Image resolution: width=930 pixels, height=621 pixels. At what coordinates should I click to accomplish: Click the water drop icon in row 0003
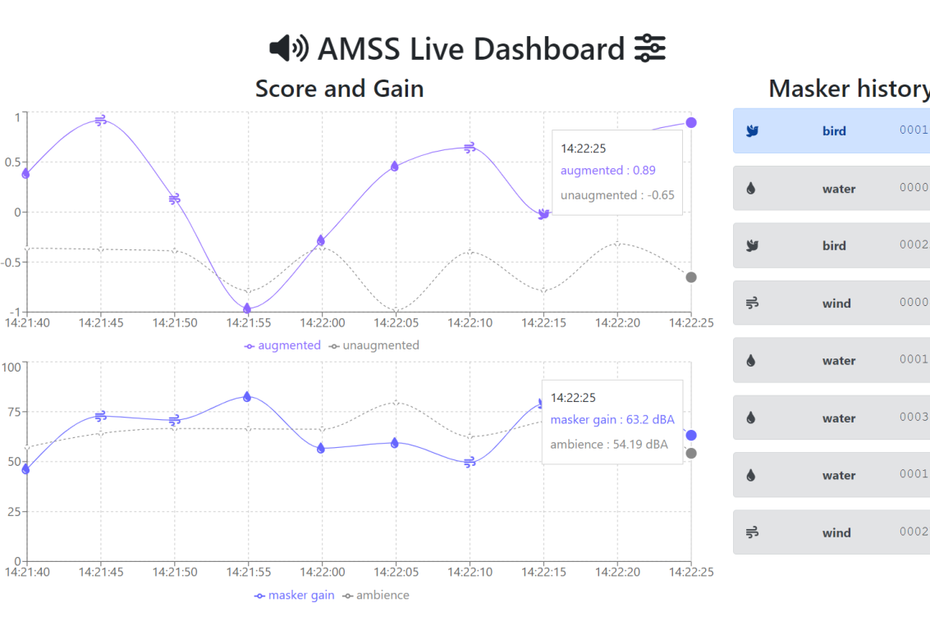click(751, 418)
